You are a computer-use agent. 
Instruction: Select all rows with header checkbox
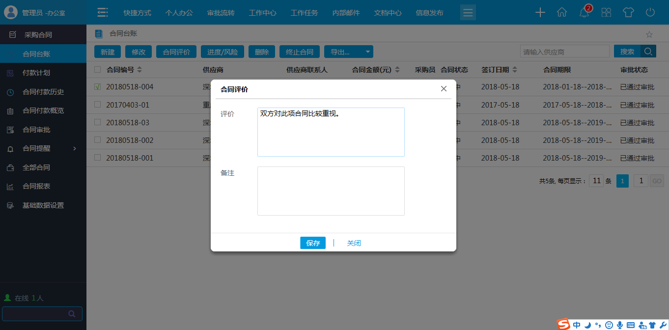pos(97,69)
